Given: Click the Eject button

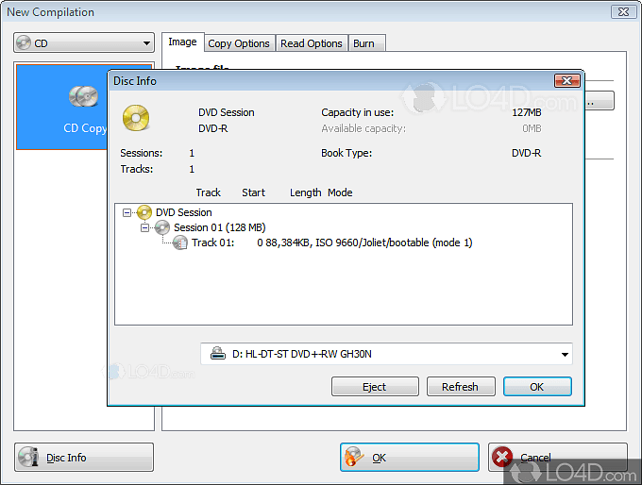Looking at the screenshot, I should pos(375,386).
